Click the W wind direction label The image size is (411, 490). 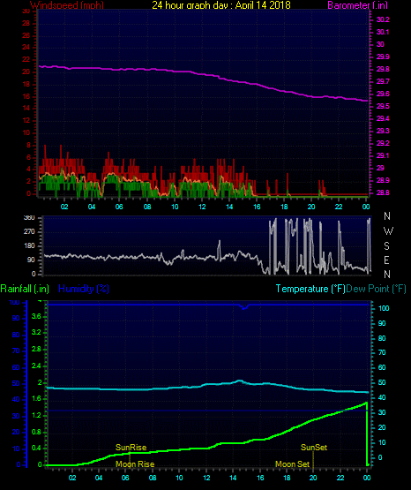[388, 231]
